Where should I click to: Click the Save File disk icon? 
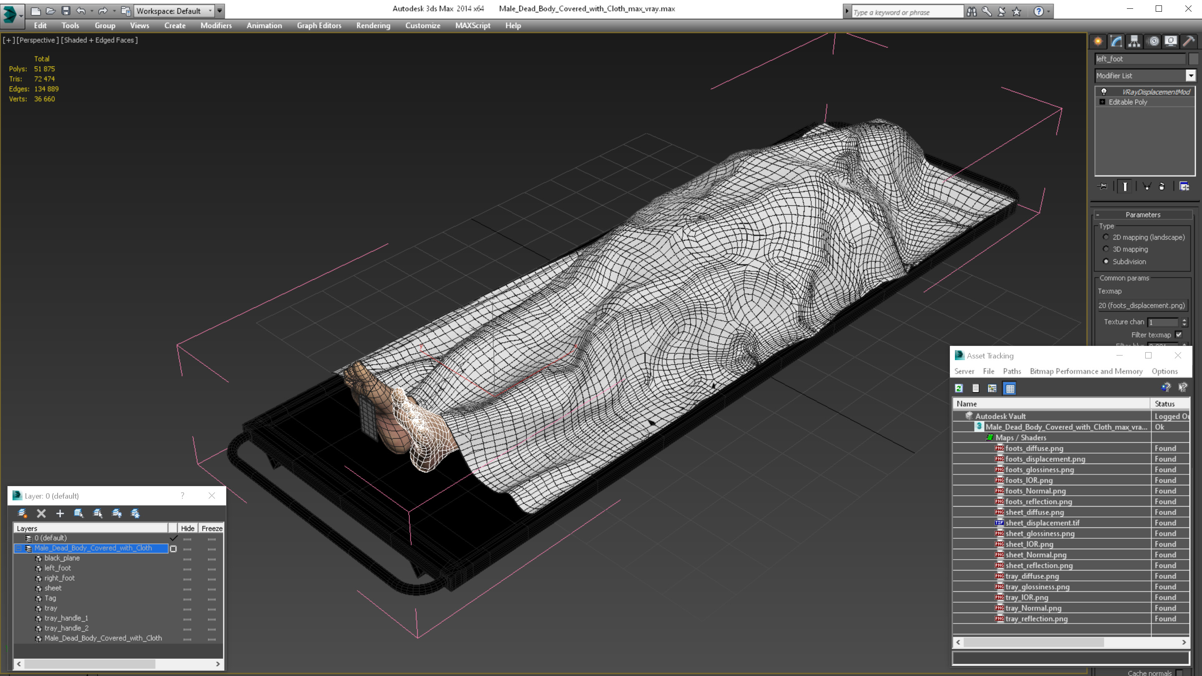tap(66, 10)
